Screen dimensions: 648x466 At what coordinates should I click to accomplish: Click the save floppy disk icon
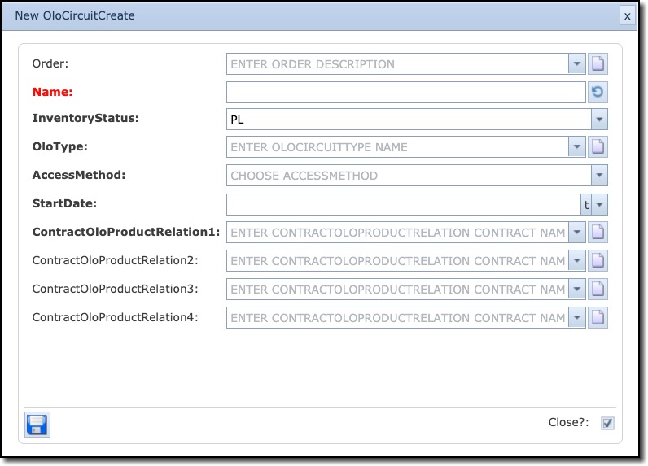click(x=37, y=425)
